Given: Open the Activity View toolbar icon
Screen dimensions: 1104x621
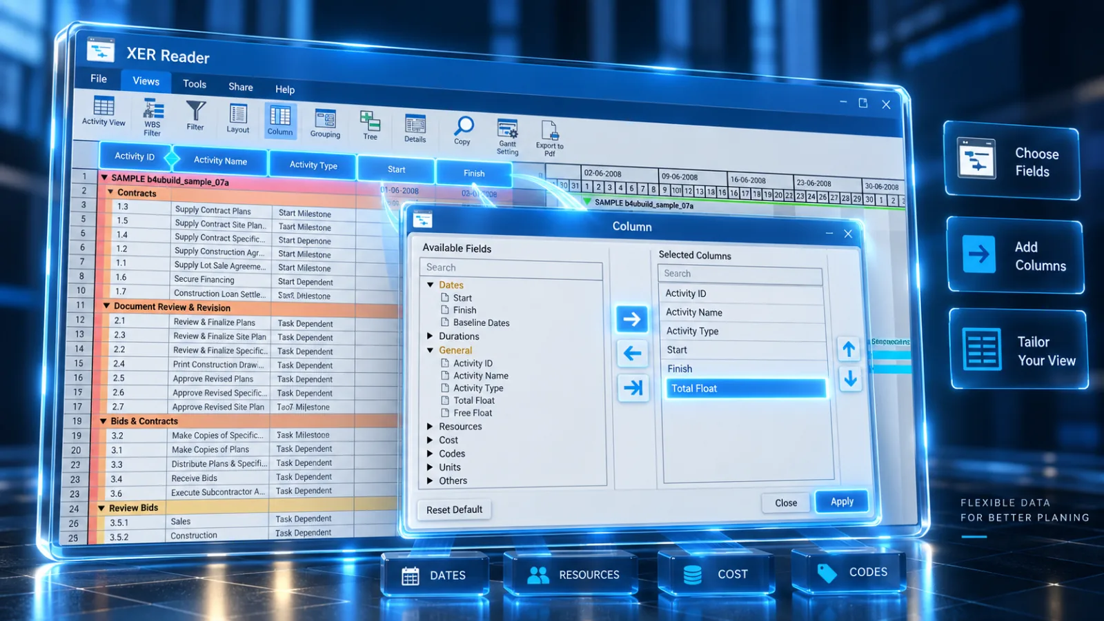Looking at the screenshot, I should [103, 107].
